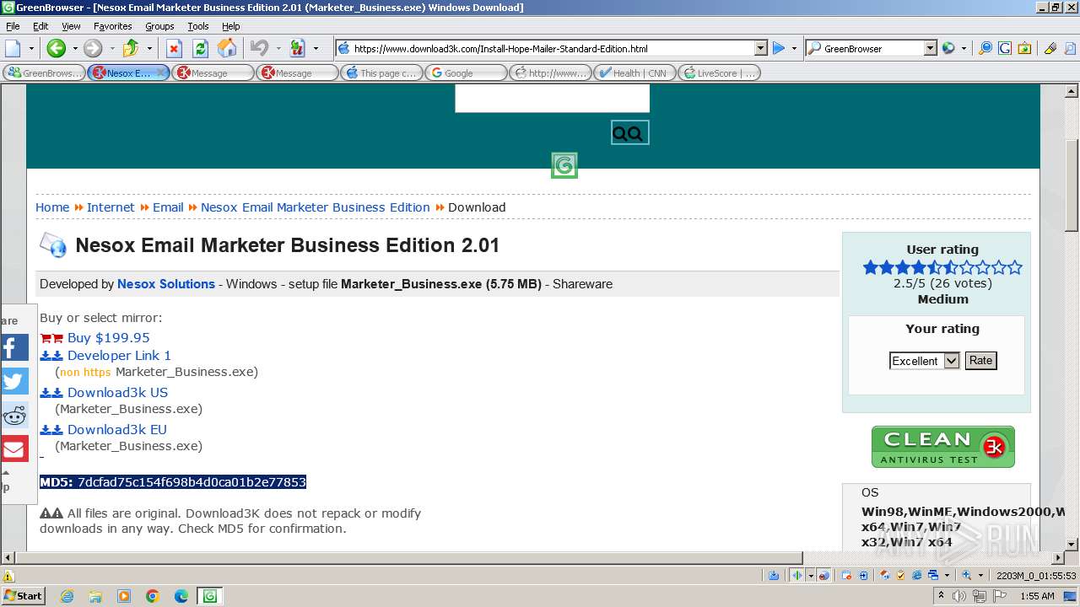This screenshot has width=1080, height=607.
Task: Open the File menu
Action: [x=13, y=26]
